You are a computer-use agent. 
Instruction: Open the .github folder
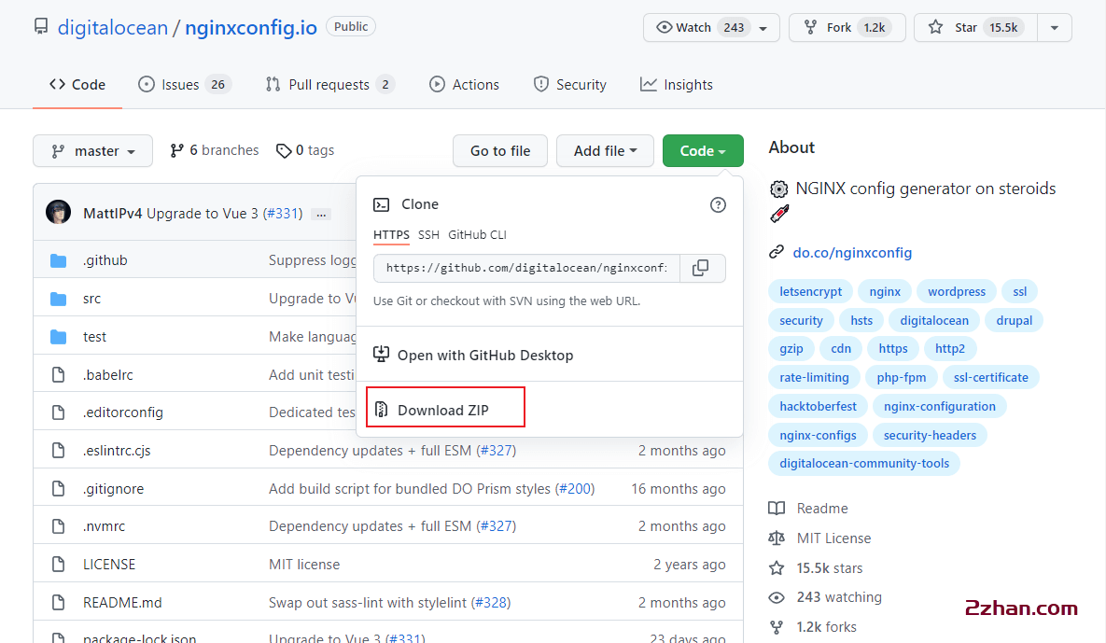pyautogui.click(x=105, y=260)
